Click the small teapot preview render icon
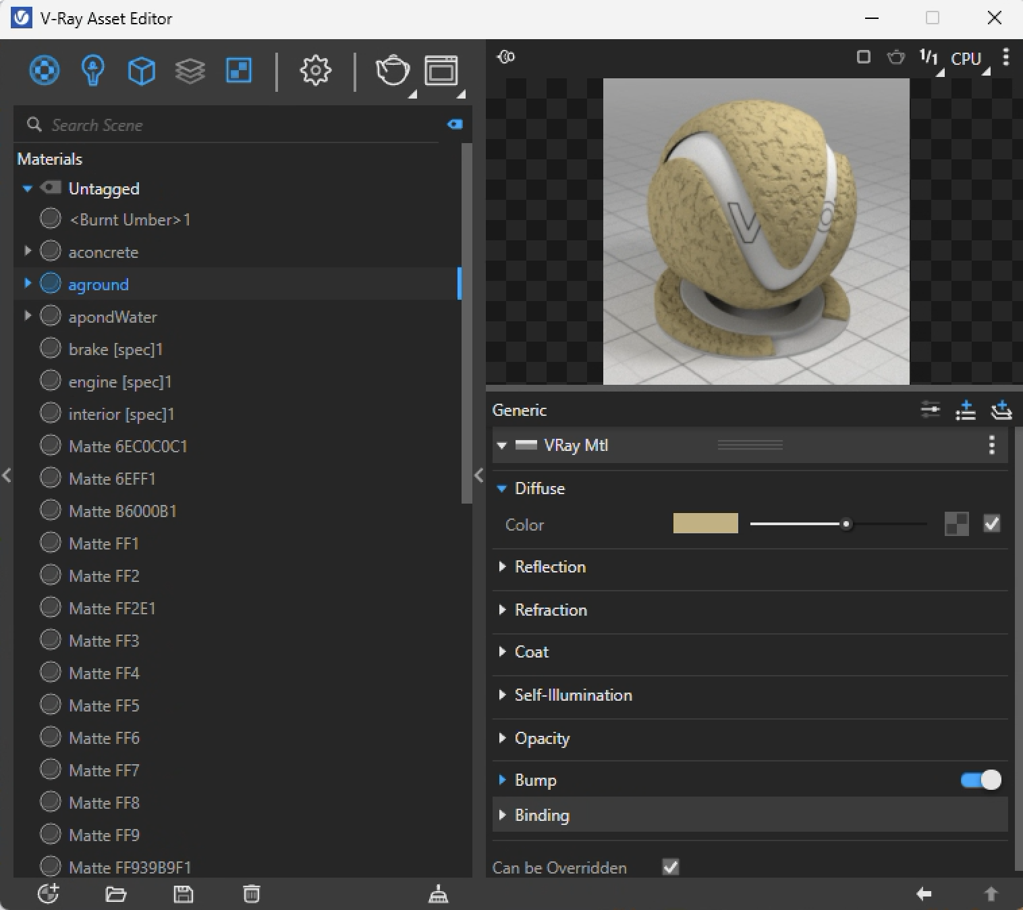1023x910 pixels. pyautogui.click(x=896, y=57)
